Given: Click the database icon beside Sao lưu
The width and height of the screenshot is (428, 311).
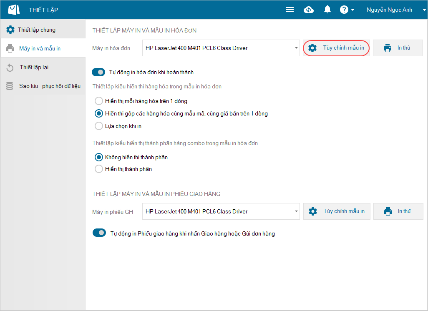Looking at the screenshot, I should click(x=10, y=86).
